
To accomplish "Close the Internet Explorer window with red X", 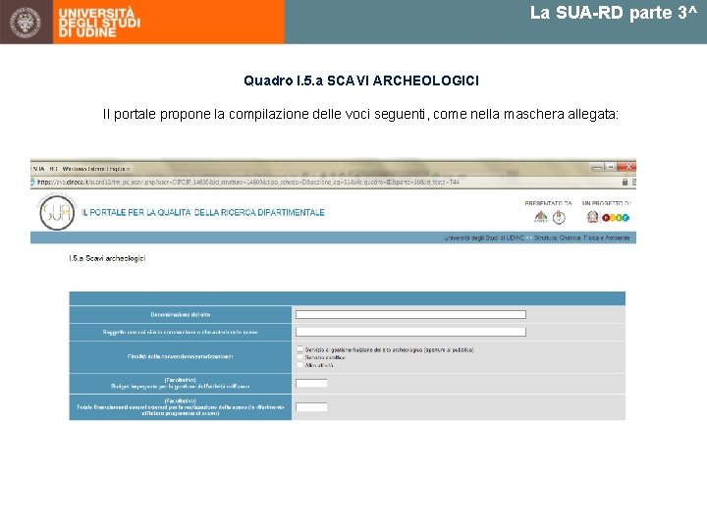I will tap(626, 167).
